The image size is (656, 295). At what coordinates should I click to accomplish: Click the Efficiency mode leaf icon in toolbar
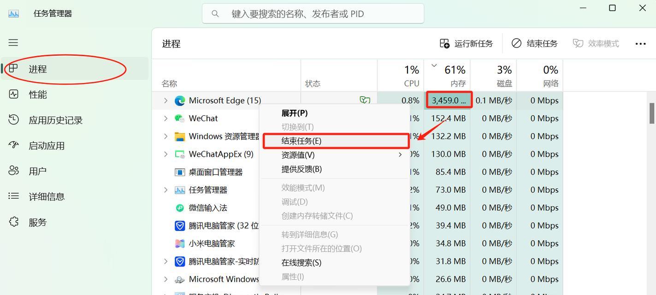[x=578, y=43]
